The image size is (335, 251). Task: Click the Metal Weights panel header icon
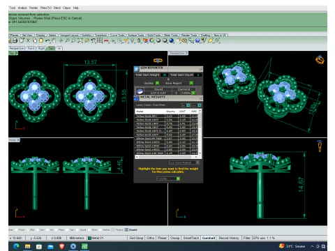pos(136,98)
